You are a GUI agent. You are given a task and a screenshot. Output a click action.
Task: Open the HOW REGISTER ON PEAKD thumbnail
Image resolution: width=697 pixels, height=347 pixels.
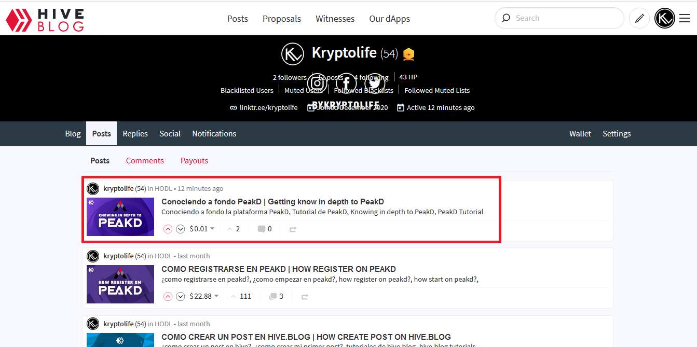pos(120,284)
